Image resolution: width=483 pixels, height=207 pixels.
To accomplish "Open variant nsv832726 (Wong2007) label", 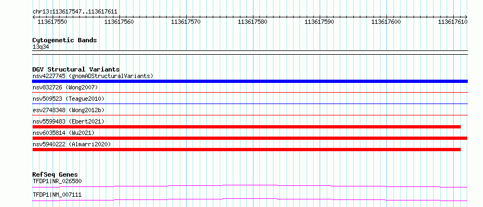I will pos(65,88).
